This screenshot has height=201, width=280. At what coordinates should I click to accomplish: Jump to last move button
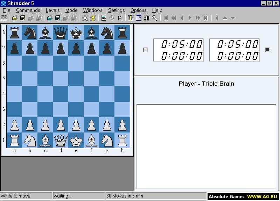[206, 18]
